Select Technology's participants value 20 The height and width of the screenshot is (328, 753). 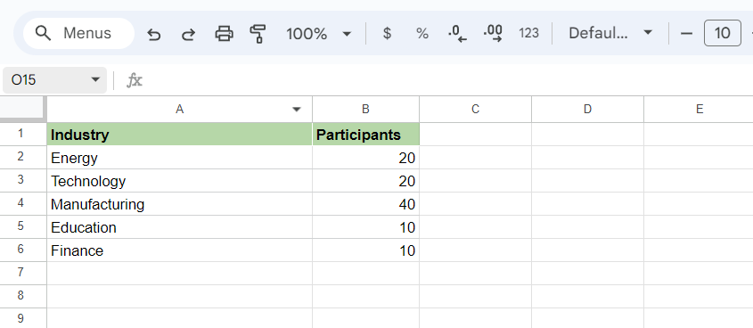tap(365, 181)
